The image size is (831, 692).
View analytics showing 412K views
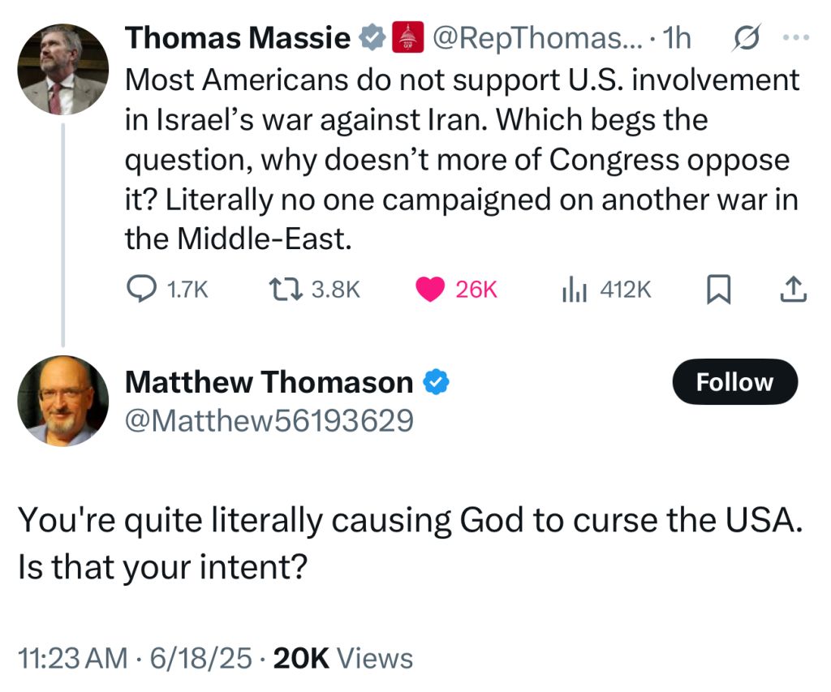tap(607, 290)
